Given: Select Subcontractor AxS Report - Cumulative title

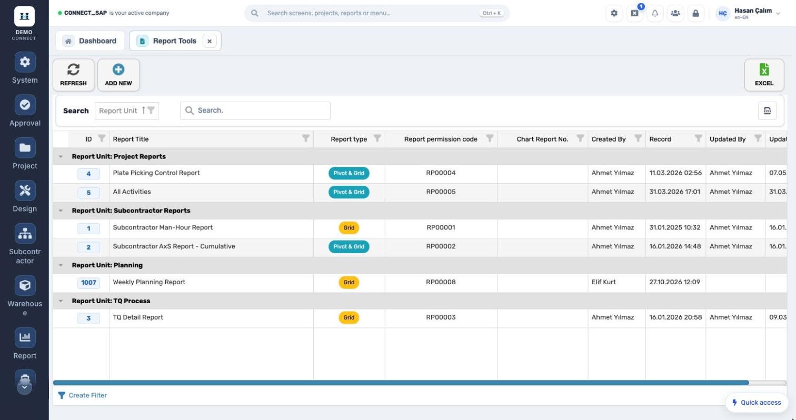Looking at the screenshot, I should coord(174,246).
